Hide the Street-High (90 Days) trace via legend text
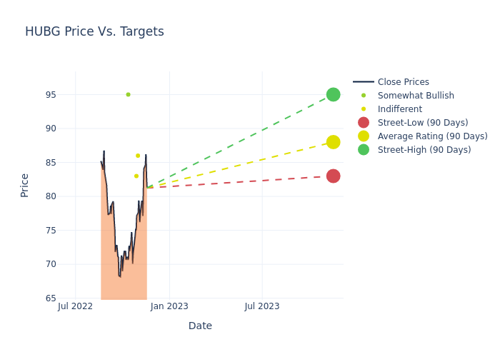 pyautogui.click(x=424, y=150)
